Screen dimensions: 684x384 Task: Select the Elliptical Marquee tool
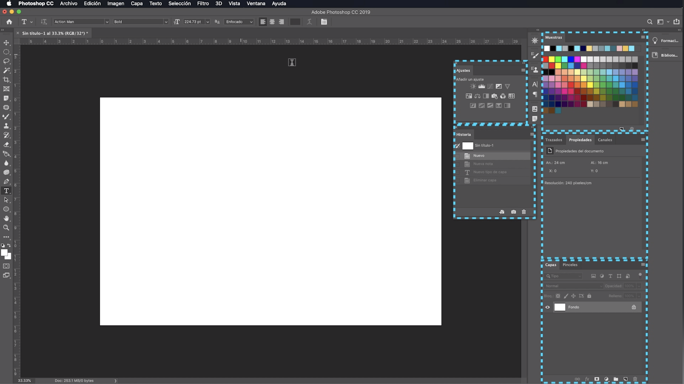pos(6,52)
